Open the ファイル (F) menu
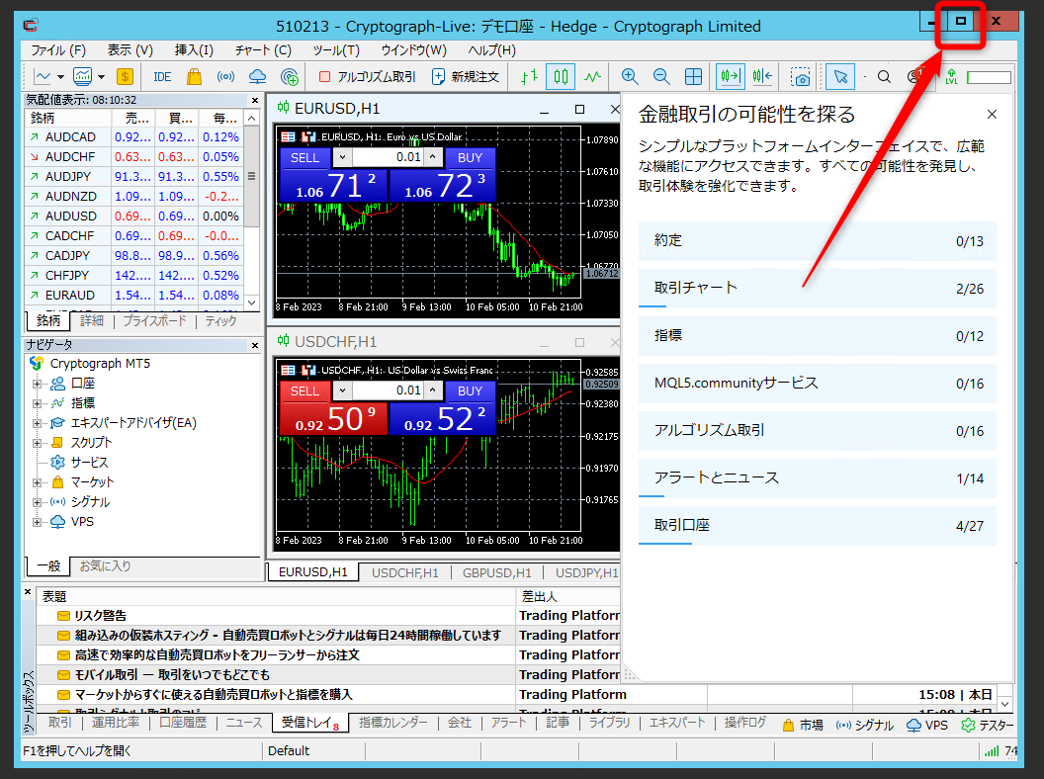Image resolution: width=1044 pixels, height=779 pixels. (x=58, y=50)
